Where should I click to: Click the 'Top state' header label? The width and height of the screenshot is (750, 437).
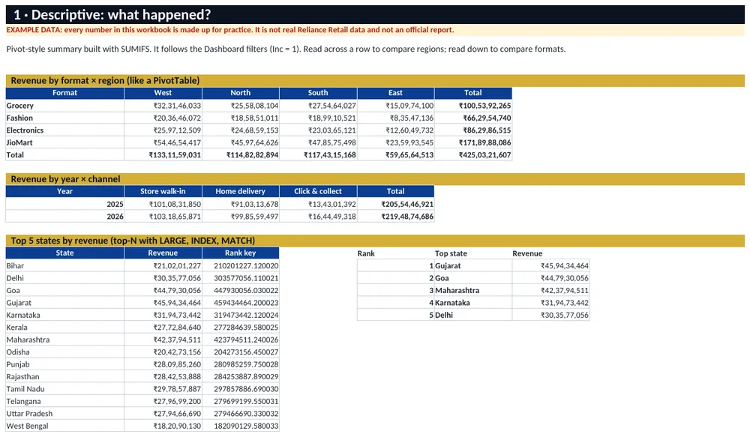pyautogui.click(x=451, y=253)
